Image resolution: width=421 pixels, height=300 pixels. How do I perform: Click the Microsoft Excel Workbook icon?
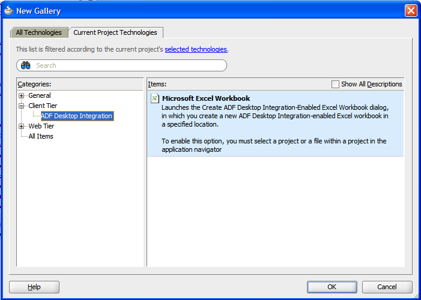154,98
